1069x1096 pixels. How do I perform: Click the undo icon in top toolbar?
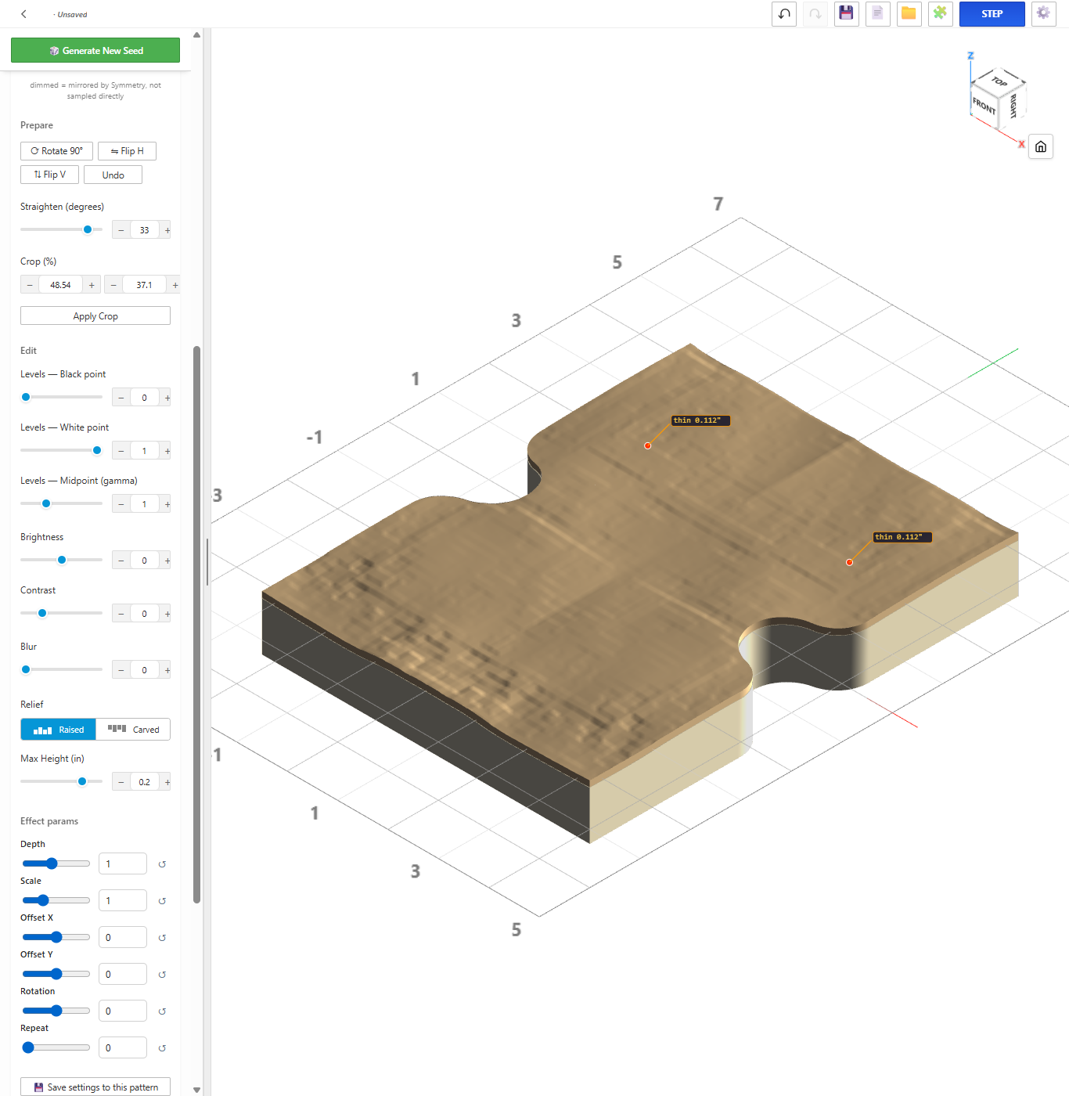(x=784, y=14)
